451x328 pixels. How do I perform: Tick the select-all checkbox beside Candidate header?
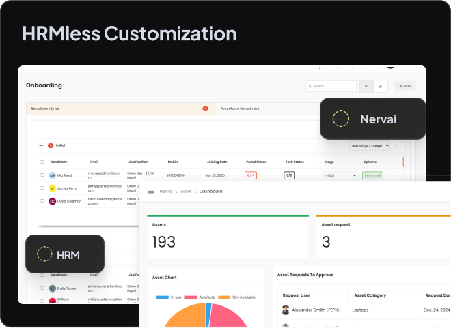[42, 162]
